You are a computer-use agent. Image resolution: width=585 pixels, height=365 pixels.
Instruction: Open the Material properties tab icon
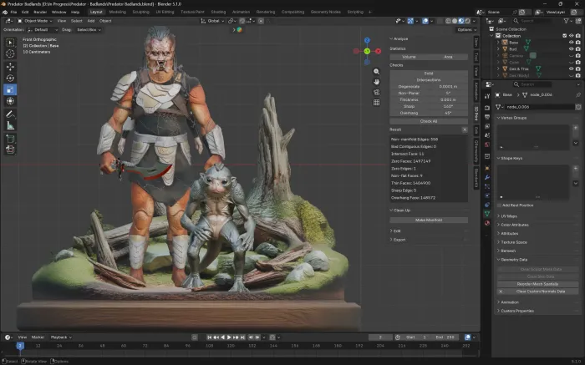click(487, 223)
